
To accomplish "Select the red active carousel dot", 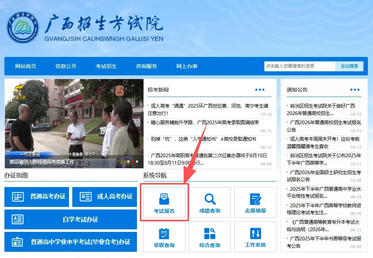I will click(133, 161).
